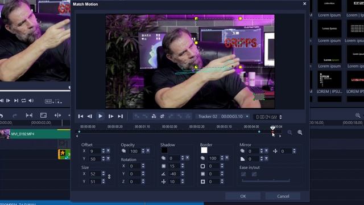Click main timeline zoom out icon
Screen dimensions: 364x205
358,115
